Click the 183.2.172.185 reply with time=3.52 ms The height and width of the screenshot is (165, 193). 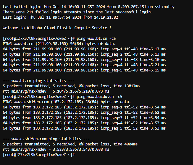coord(84,112)
